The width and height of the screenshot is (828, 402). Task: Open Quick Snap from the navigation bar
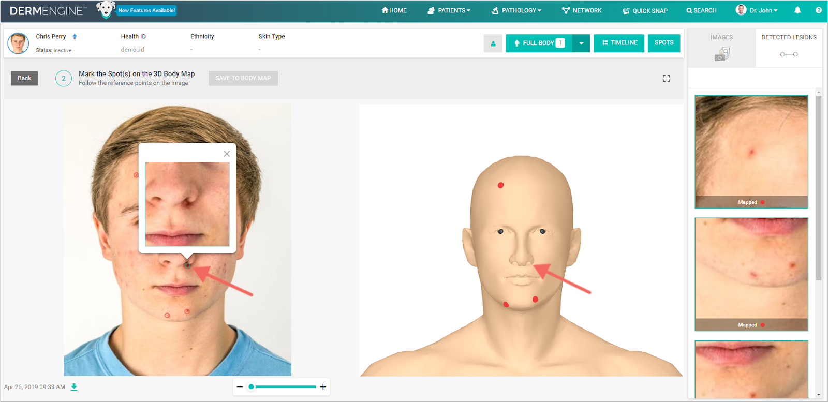point(645,10)
